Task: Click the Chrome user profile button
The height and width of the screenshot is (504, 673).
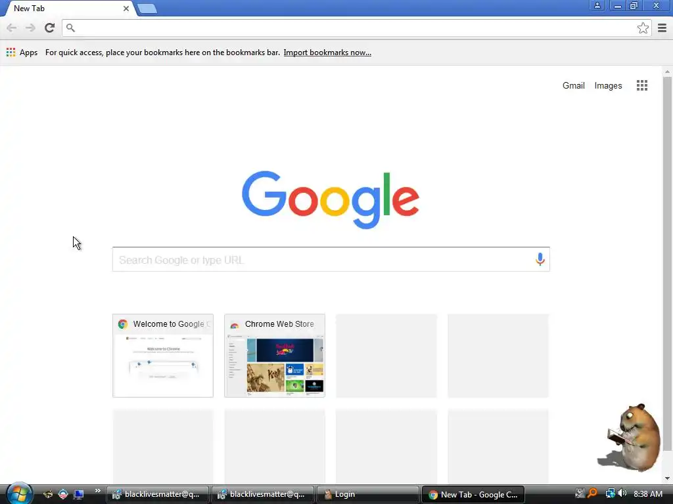Action: 597,5
